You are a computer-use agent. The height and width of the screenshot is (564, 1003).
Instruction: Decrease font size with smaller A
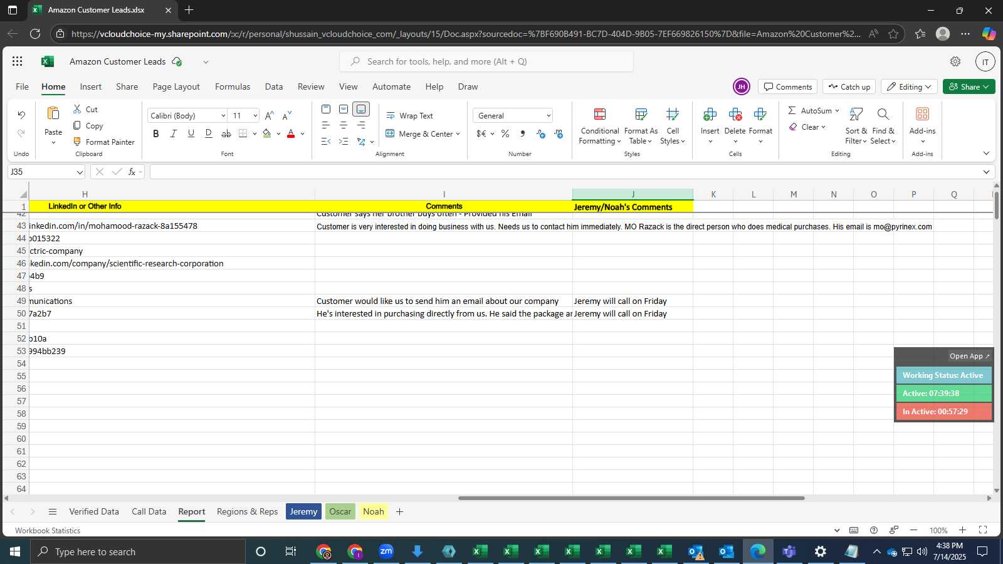(287, 115)
